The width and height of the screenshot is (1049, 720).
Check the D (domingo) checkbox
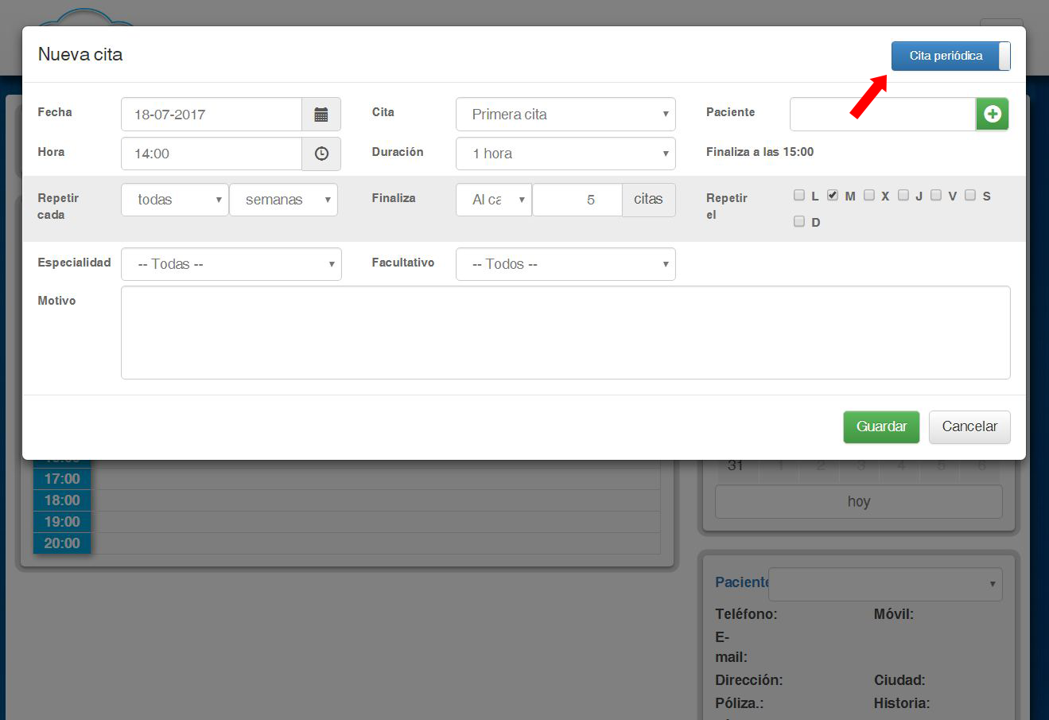(x=799, y=221)
